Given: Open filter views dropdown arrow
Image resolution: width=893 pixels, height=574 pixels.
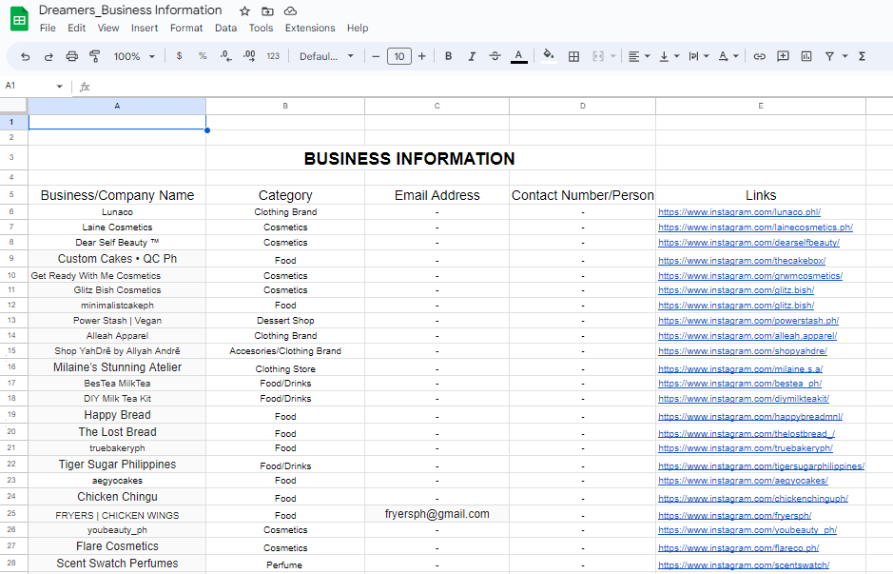Looking at the screenshot, I should (x=845, y=56).
